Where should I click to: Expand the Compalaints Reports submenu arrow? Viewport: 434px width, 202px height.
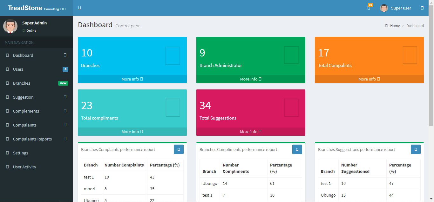pyautogui.click(x=65, y=139)
